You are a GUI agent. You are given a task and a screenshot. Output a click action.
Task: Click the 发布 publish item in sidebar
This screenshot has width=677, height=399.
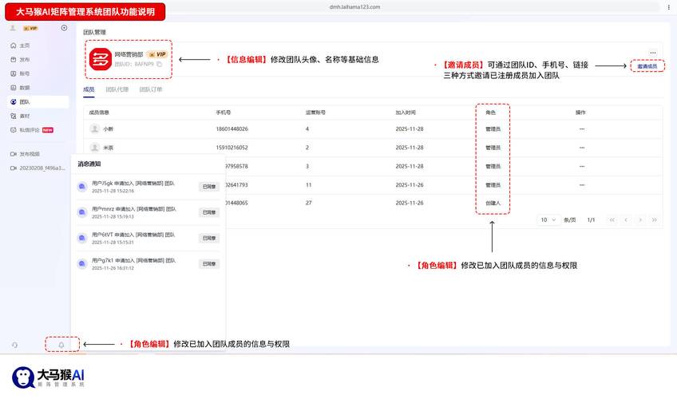pos(24,60)
